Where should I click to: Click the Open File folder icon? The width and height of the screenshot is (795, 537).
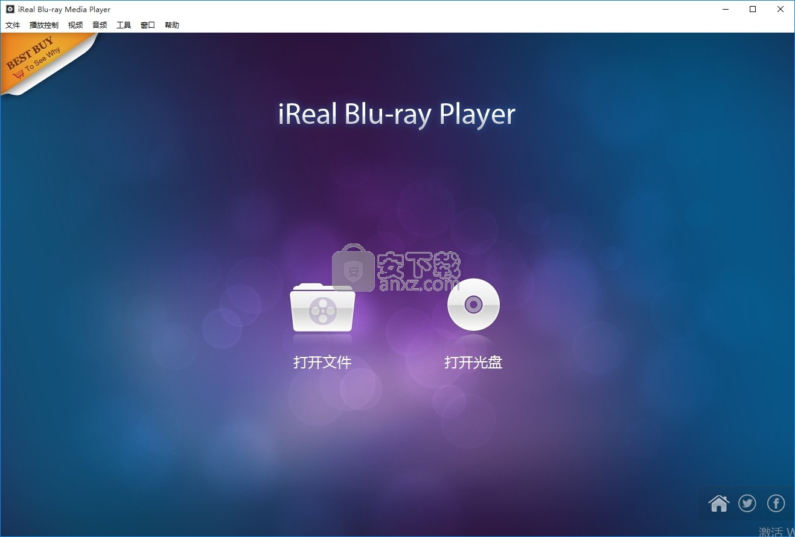(322, 307)
